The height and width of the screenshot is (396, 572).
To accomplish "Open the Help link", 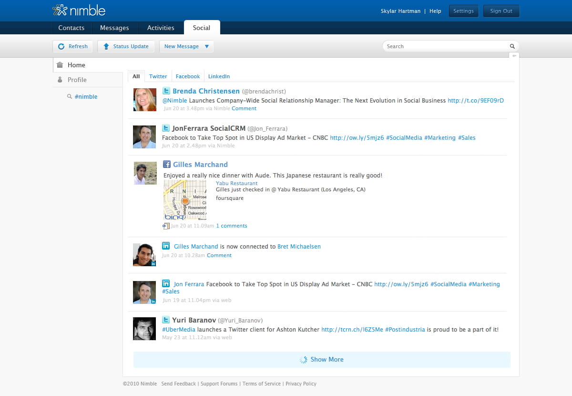I will pos(435,11).
